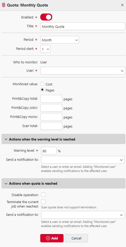
Task: Close the Monthly Quota panel
Action: click(x=122, y=5)
